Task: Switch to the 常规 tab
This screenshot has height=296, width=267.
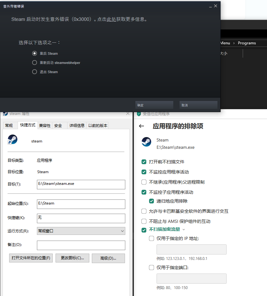Action: click(x=9, y=126)
